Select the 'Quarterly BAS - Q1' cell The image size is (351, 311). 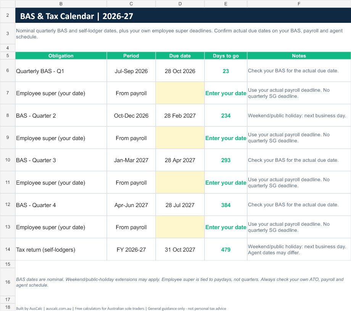61,71
